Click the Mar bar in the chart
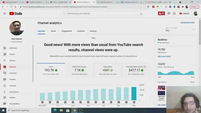 (119, 94)
